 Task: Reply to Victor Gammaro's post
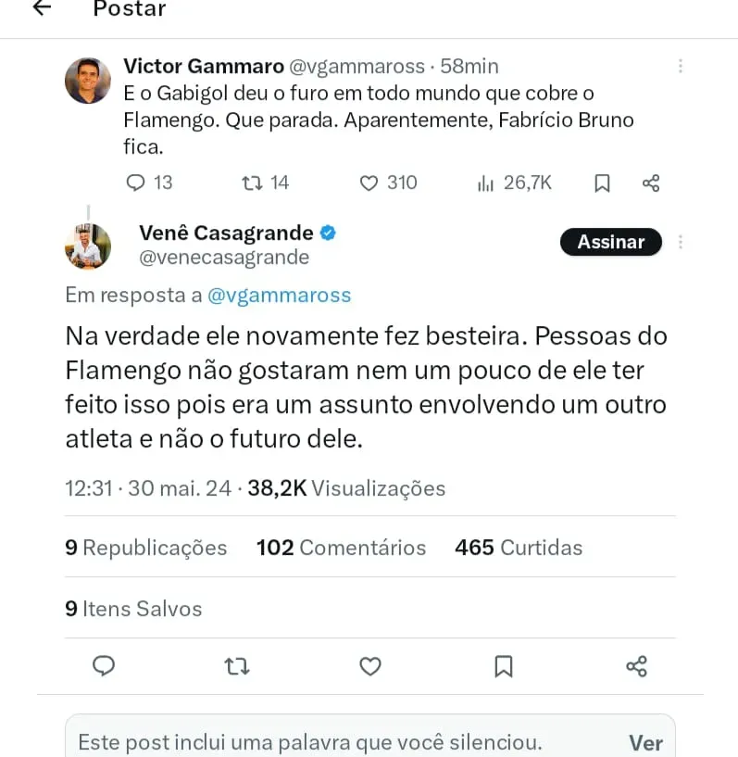pyautogui.click(x=136, y=183)
